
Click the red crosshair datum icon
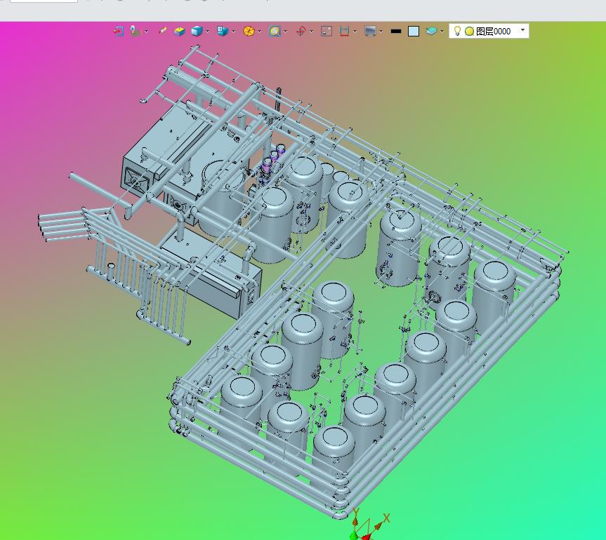(301, 32)
